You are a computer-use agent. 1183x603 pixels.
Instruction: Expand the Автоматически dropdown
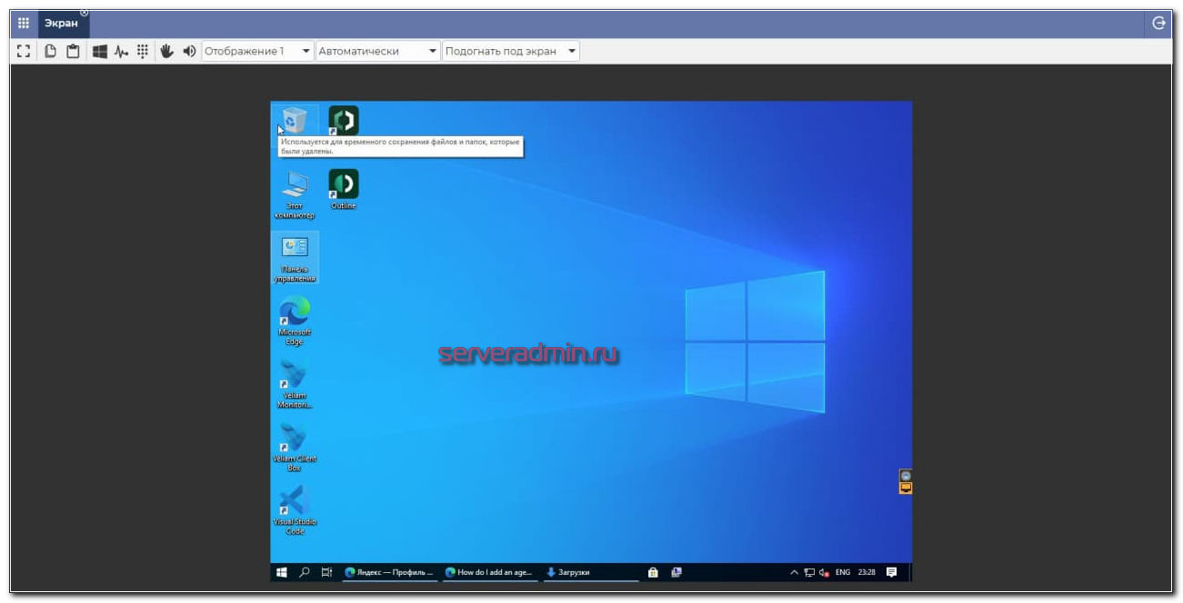[x=377, y=52]
